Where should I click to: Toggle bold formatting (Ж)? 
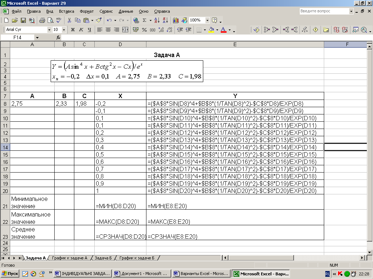click(x=73, y=30)
